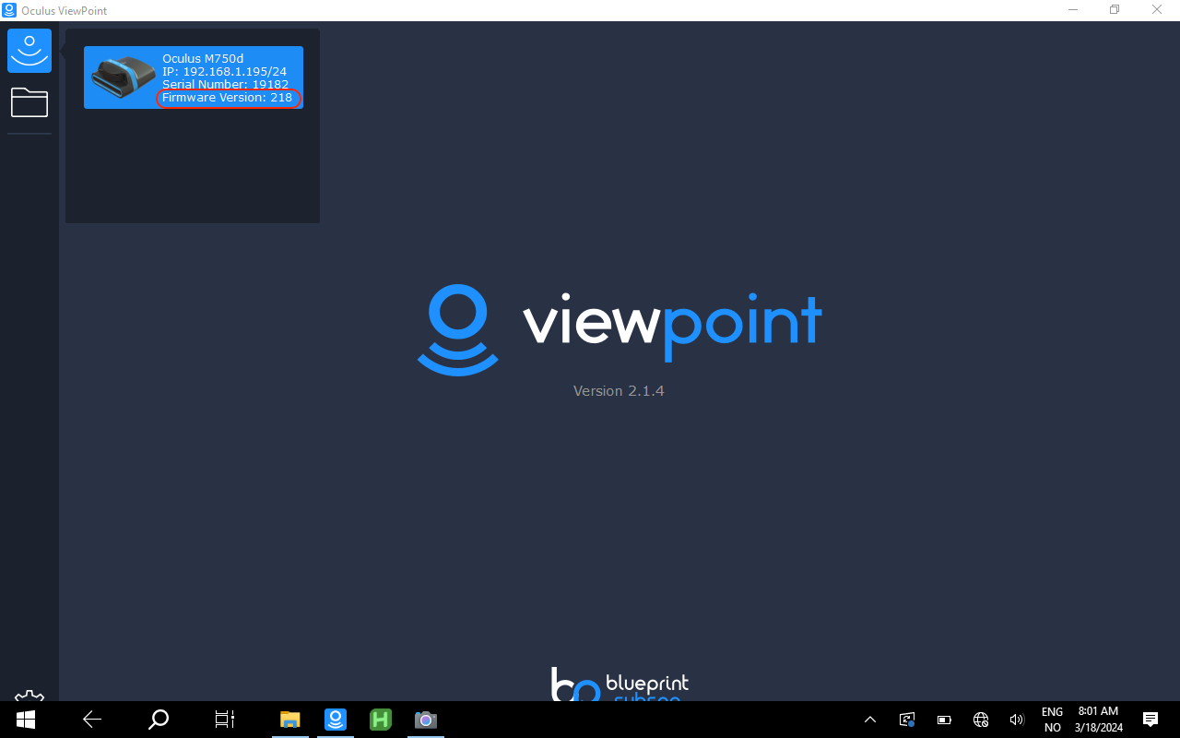
Task: Select the Oculus M750d sonar card
Action: pos(194,77)
